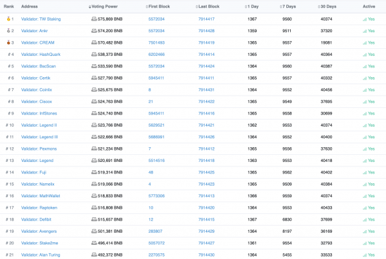Select 7 Days value 6830 in Defibit row

click(287, 219)
